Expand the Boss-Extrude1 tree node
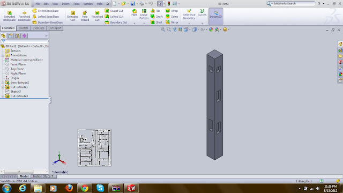343x193 pixels. (3, 83)
